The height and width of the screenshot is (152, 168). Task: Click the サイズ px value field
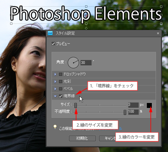point(133,105)
